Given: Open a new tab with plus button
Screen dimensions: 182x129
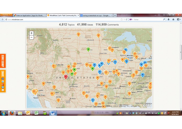Looking at the screenshot, I should pyautogui.click(x=115, y=15).
